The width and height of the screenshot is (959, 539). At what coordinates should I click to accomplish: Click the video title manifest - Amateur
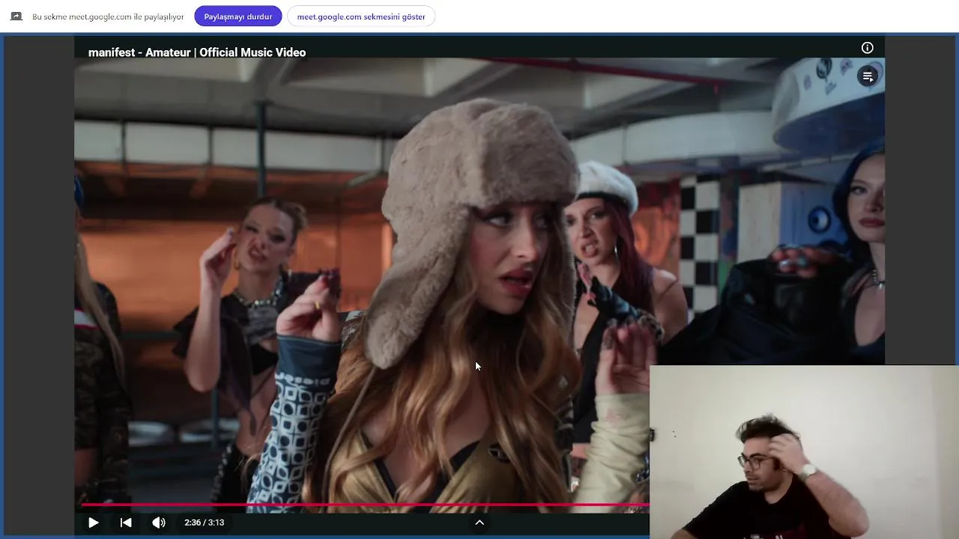click(197, 52)
